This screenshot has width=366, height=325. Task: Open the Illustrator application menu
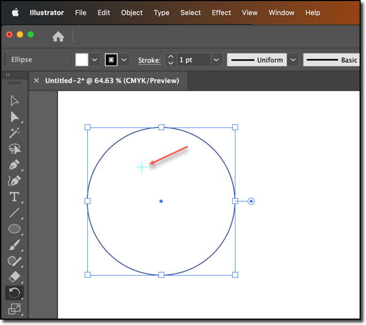47,13
